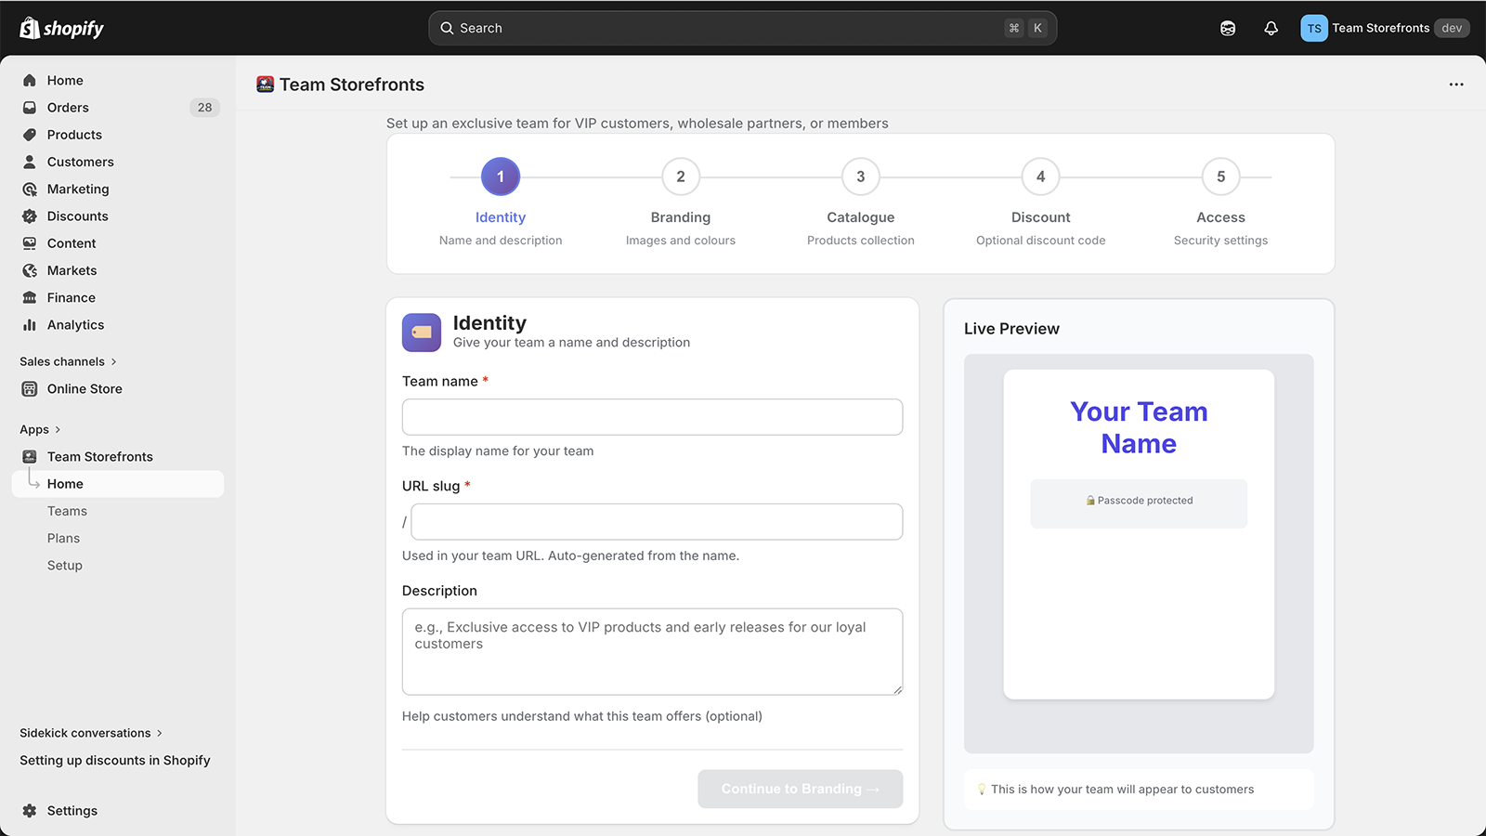This screenshot has width=1486, height=836.
Task: Select the Customers icon
Action: coord(29,162)
